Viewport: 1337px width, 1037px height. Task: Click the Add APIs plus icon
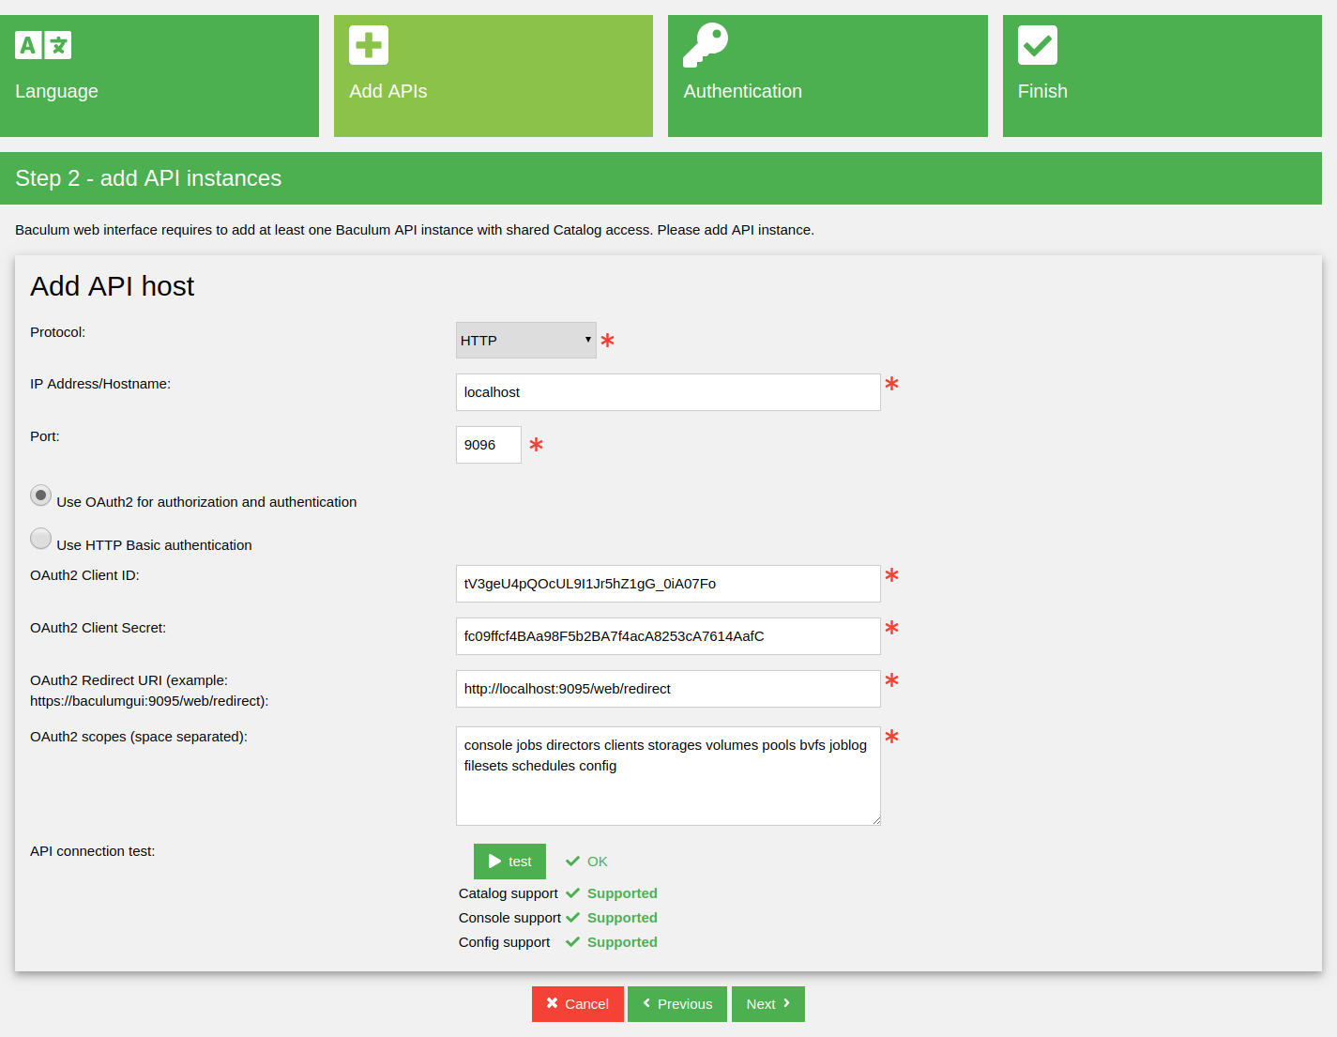point(369,45)
